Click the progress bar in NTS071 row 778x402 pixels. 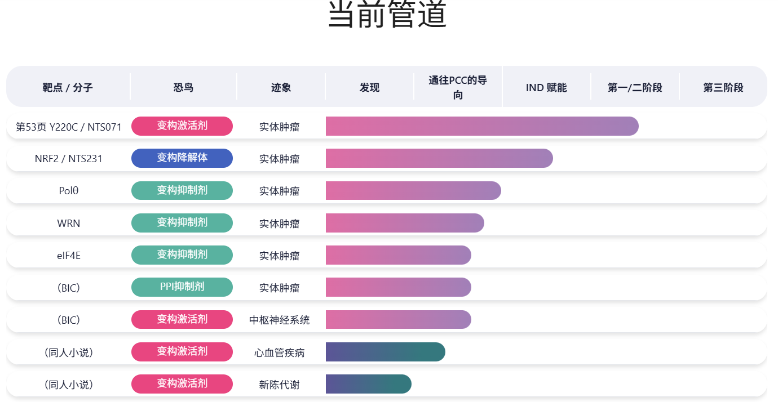482,126
